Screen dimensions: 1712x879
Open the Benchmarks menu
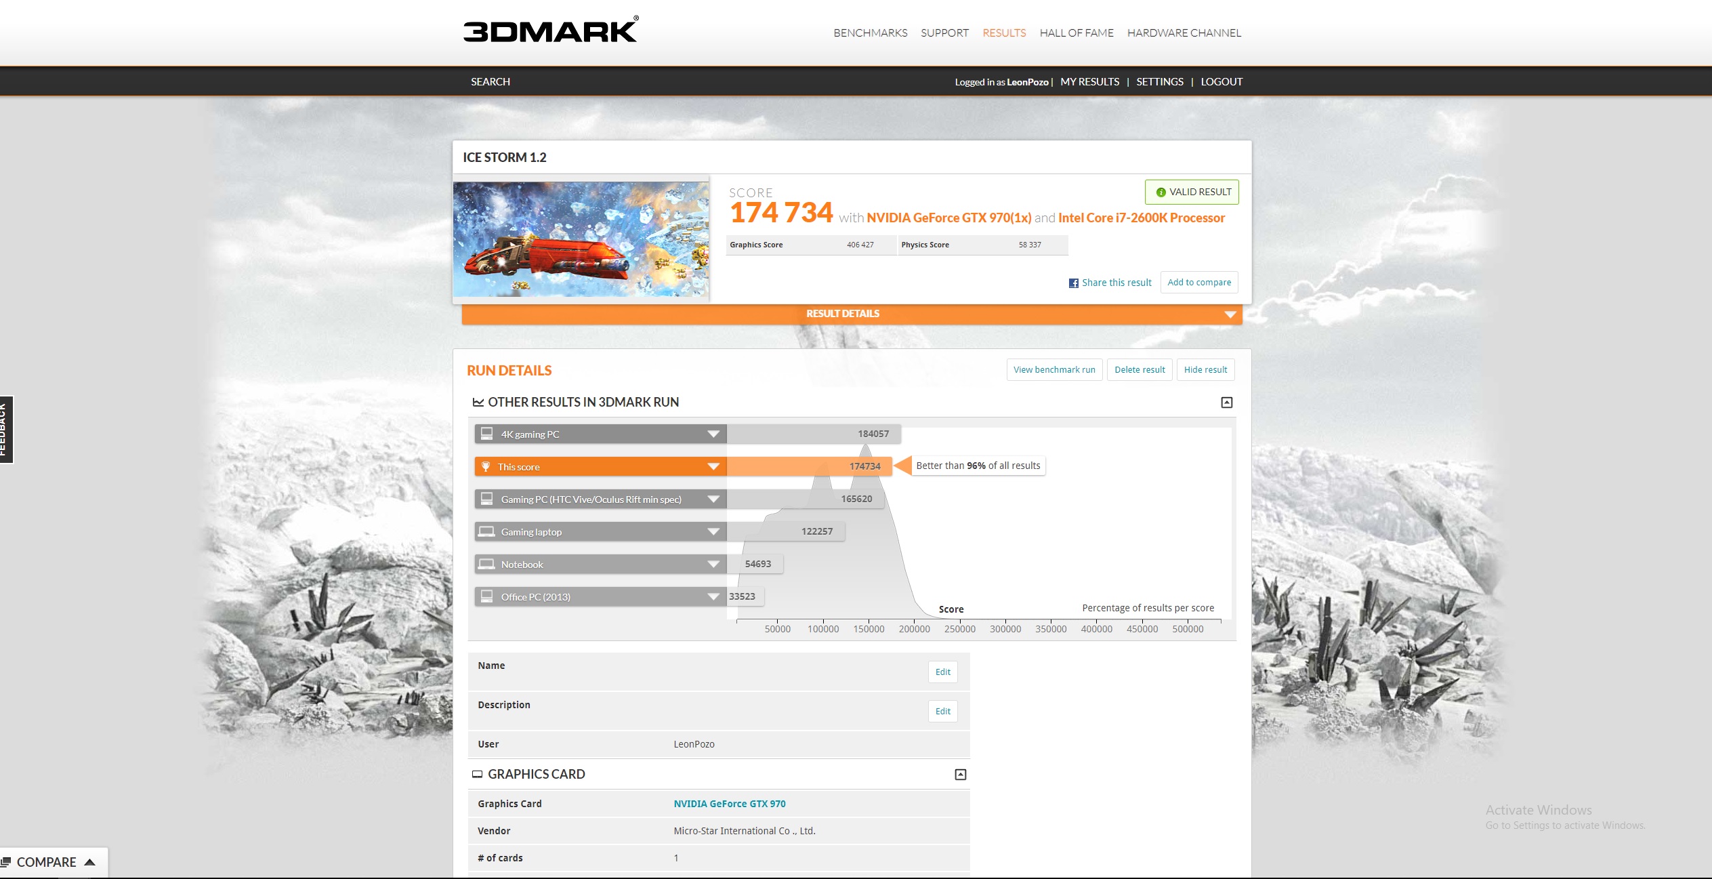(x=870, y=33)
